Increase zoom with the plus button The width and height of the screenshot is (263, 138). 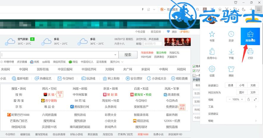pos(242,99)
